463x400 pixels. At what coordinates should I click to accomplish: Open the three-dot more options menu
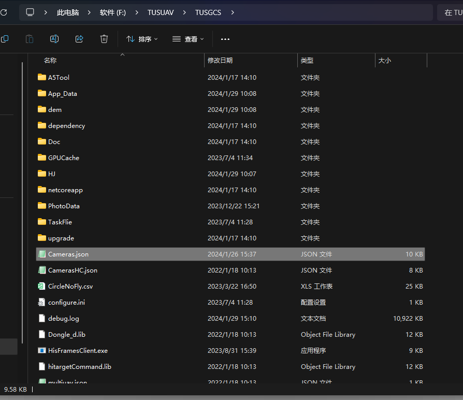225,39
